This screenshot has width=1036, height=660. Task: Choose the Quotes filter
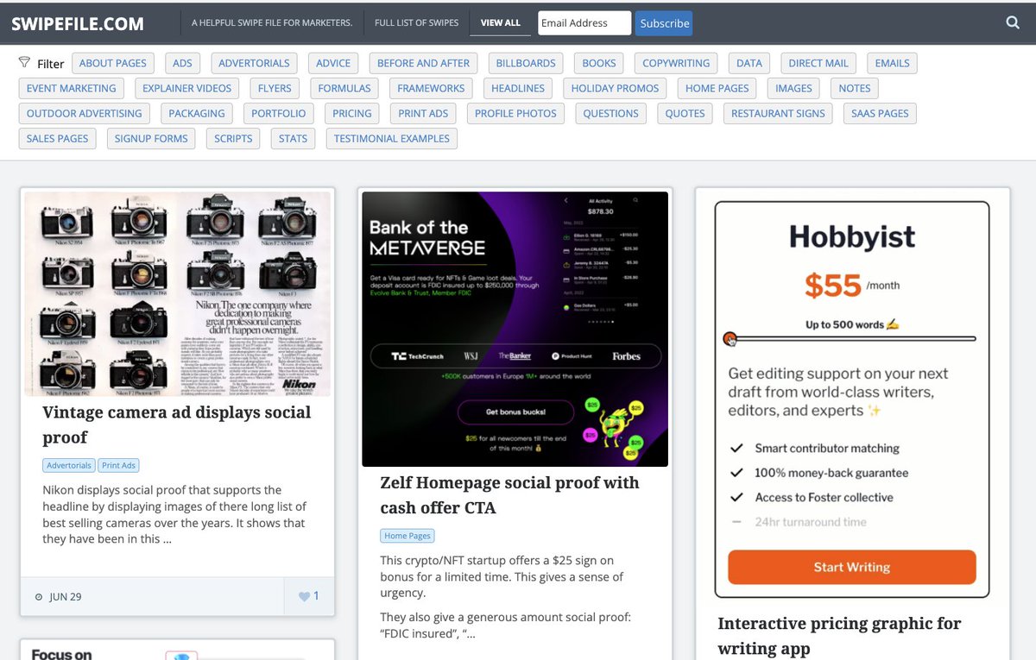click(x=685, y=113)
